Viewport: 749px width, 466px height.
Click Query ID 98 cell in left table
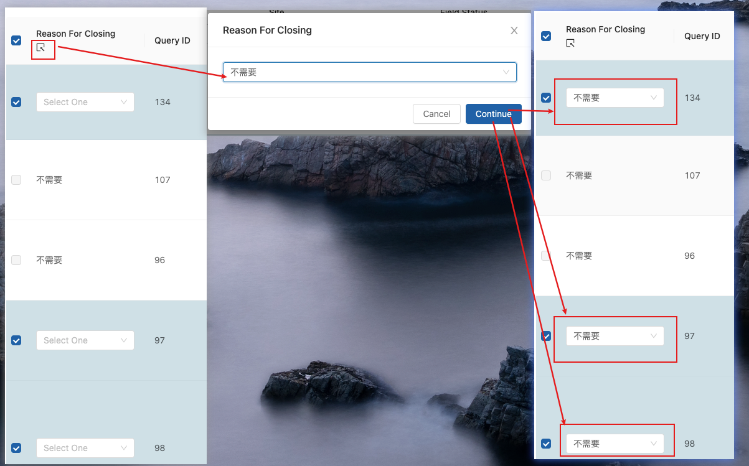(160, 448)
